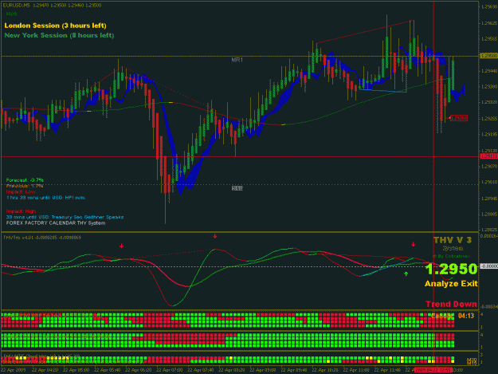Click the red 1.29110 level marker on price axis
Screen dimensions: 498x374
pos(488,156)
